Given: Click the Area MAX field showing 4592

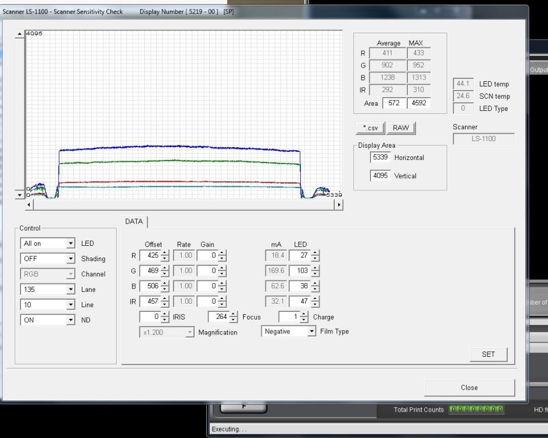Looking at the screenshot, I should point(419,103).
